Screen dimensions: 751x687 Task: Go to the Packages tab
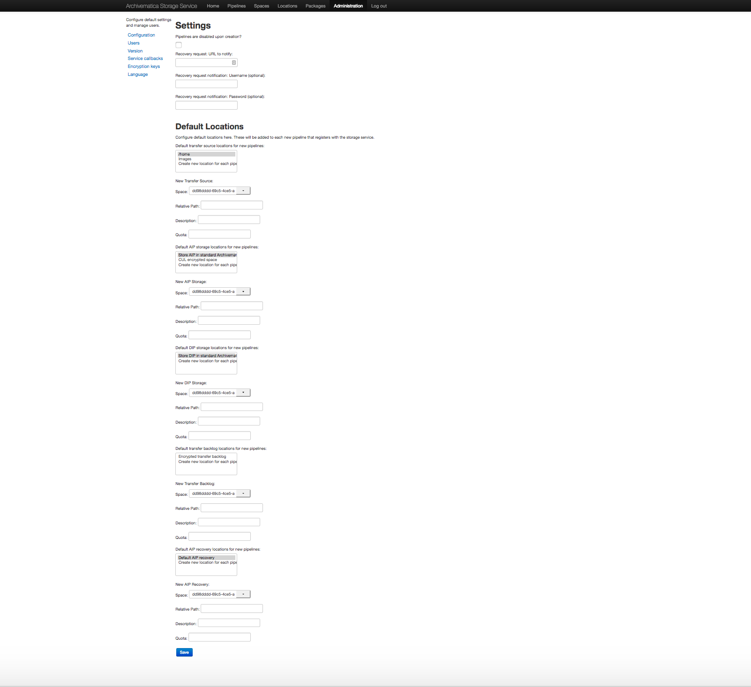pos(315,6)
